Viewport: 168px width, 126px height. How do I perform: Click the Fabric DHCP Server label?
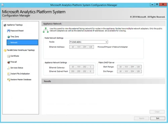pos(107,62)
